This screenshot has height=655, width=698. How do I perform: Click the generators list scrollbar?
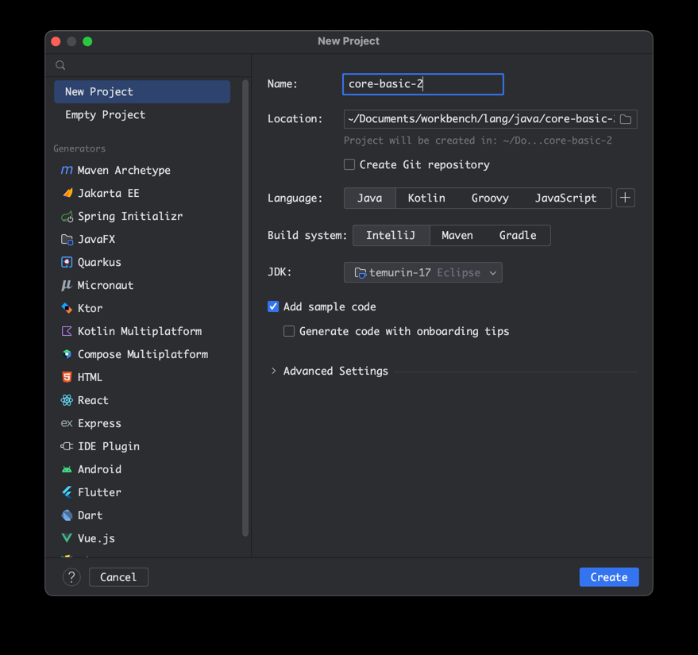[x=245, y=308]
